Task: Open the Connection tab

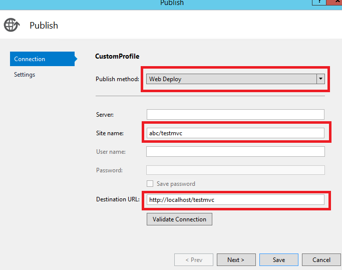Action: 43,59
